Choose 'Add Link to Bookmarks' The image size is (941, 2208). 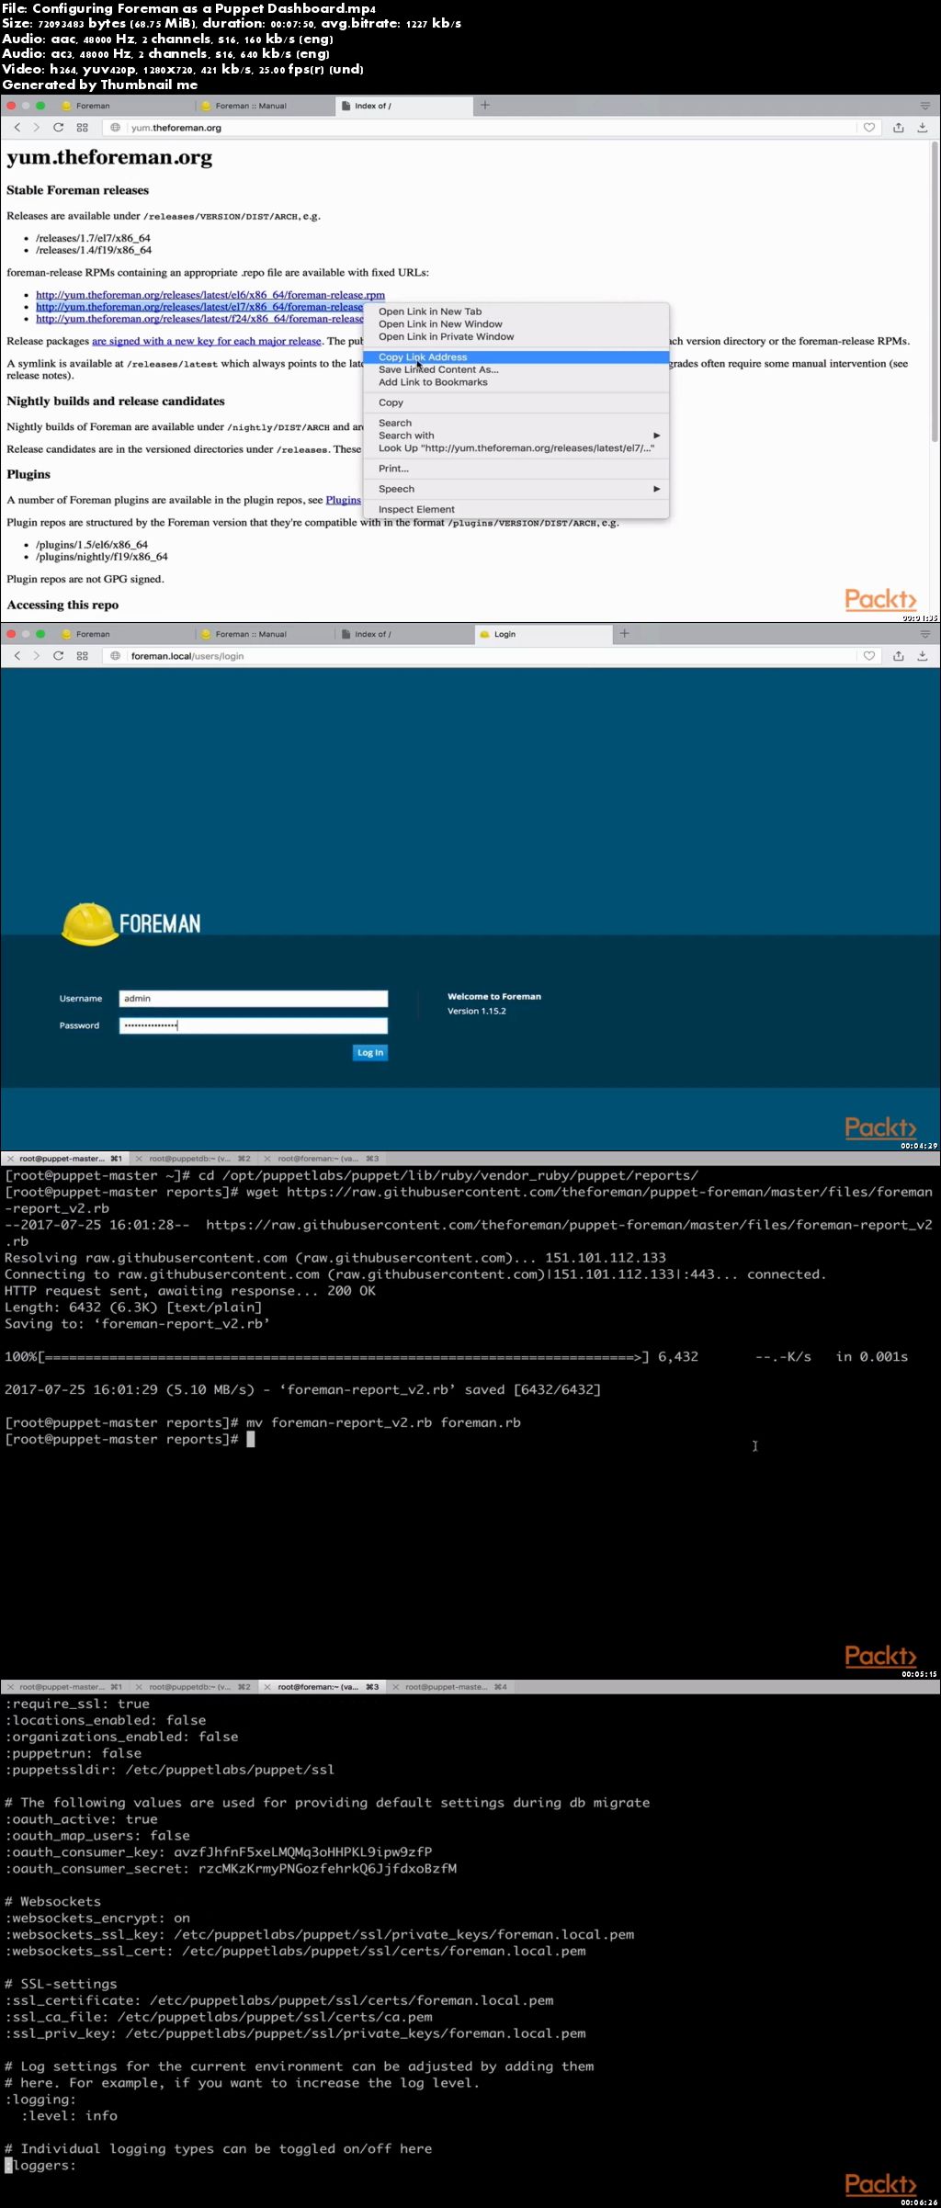(x=516, y=382)
